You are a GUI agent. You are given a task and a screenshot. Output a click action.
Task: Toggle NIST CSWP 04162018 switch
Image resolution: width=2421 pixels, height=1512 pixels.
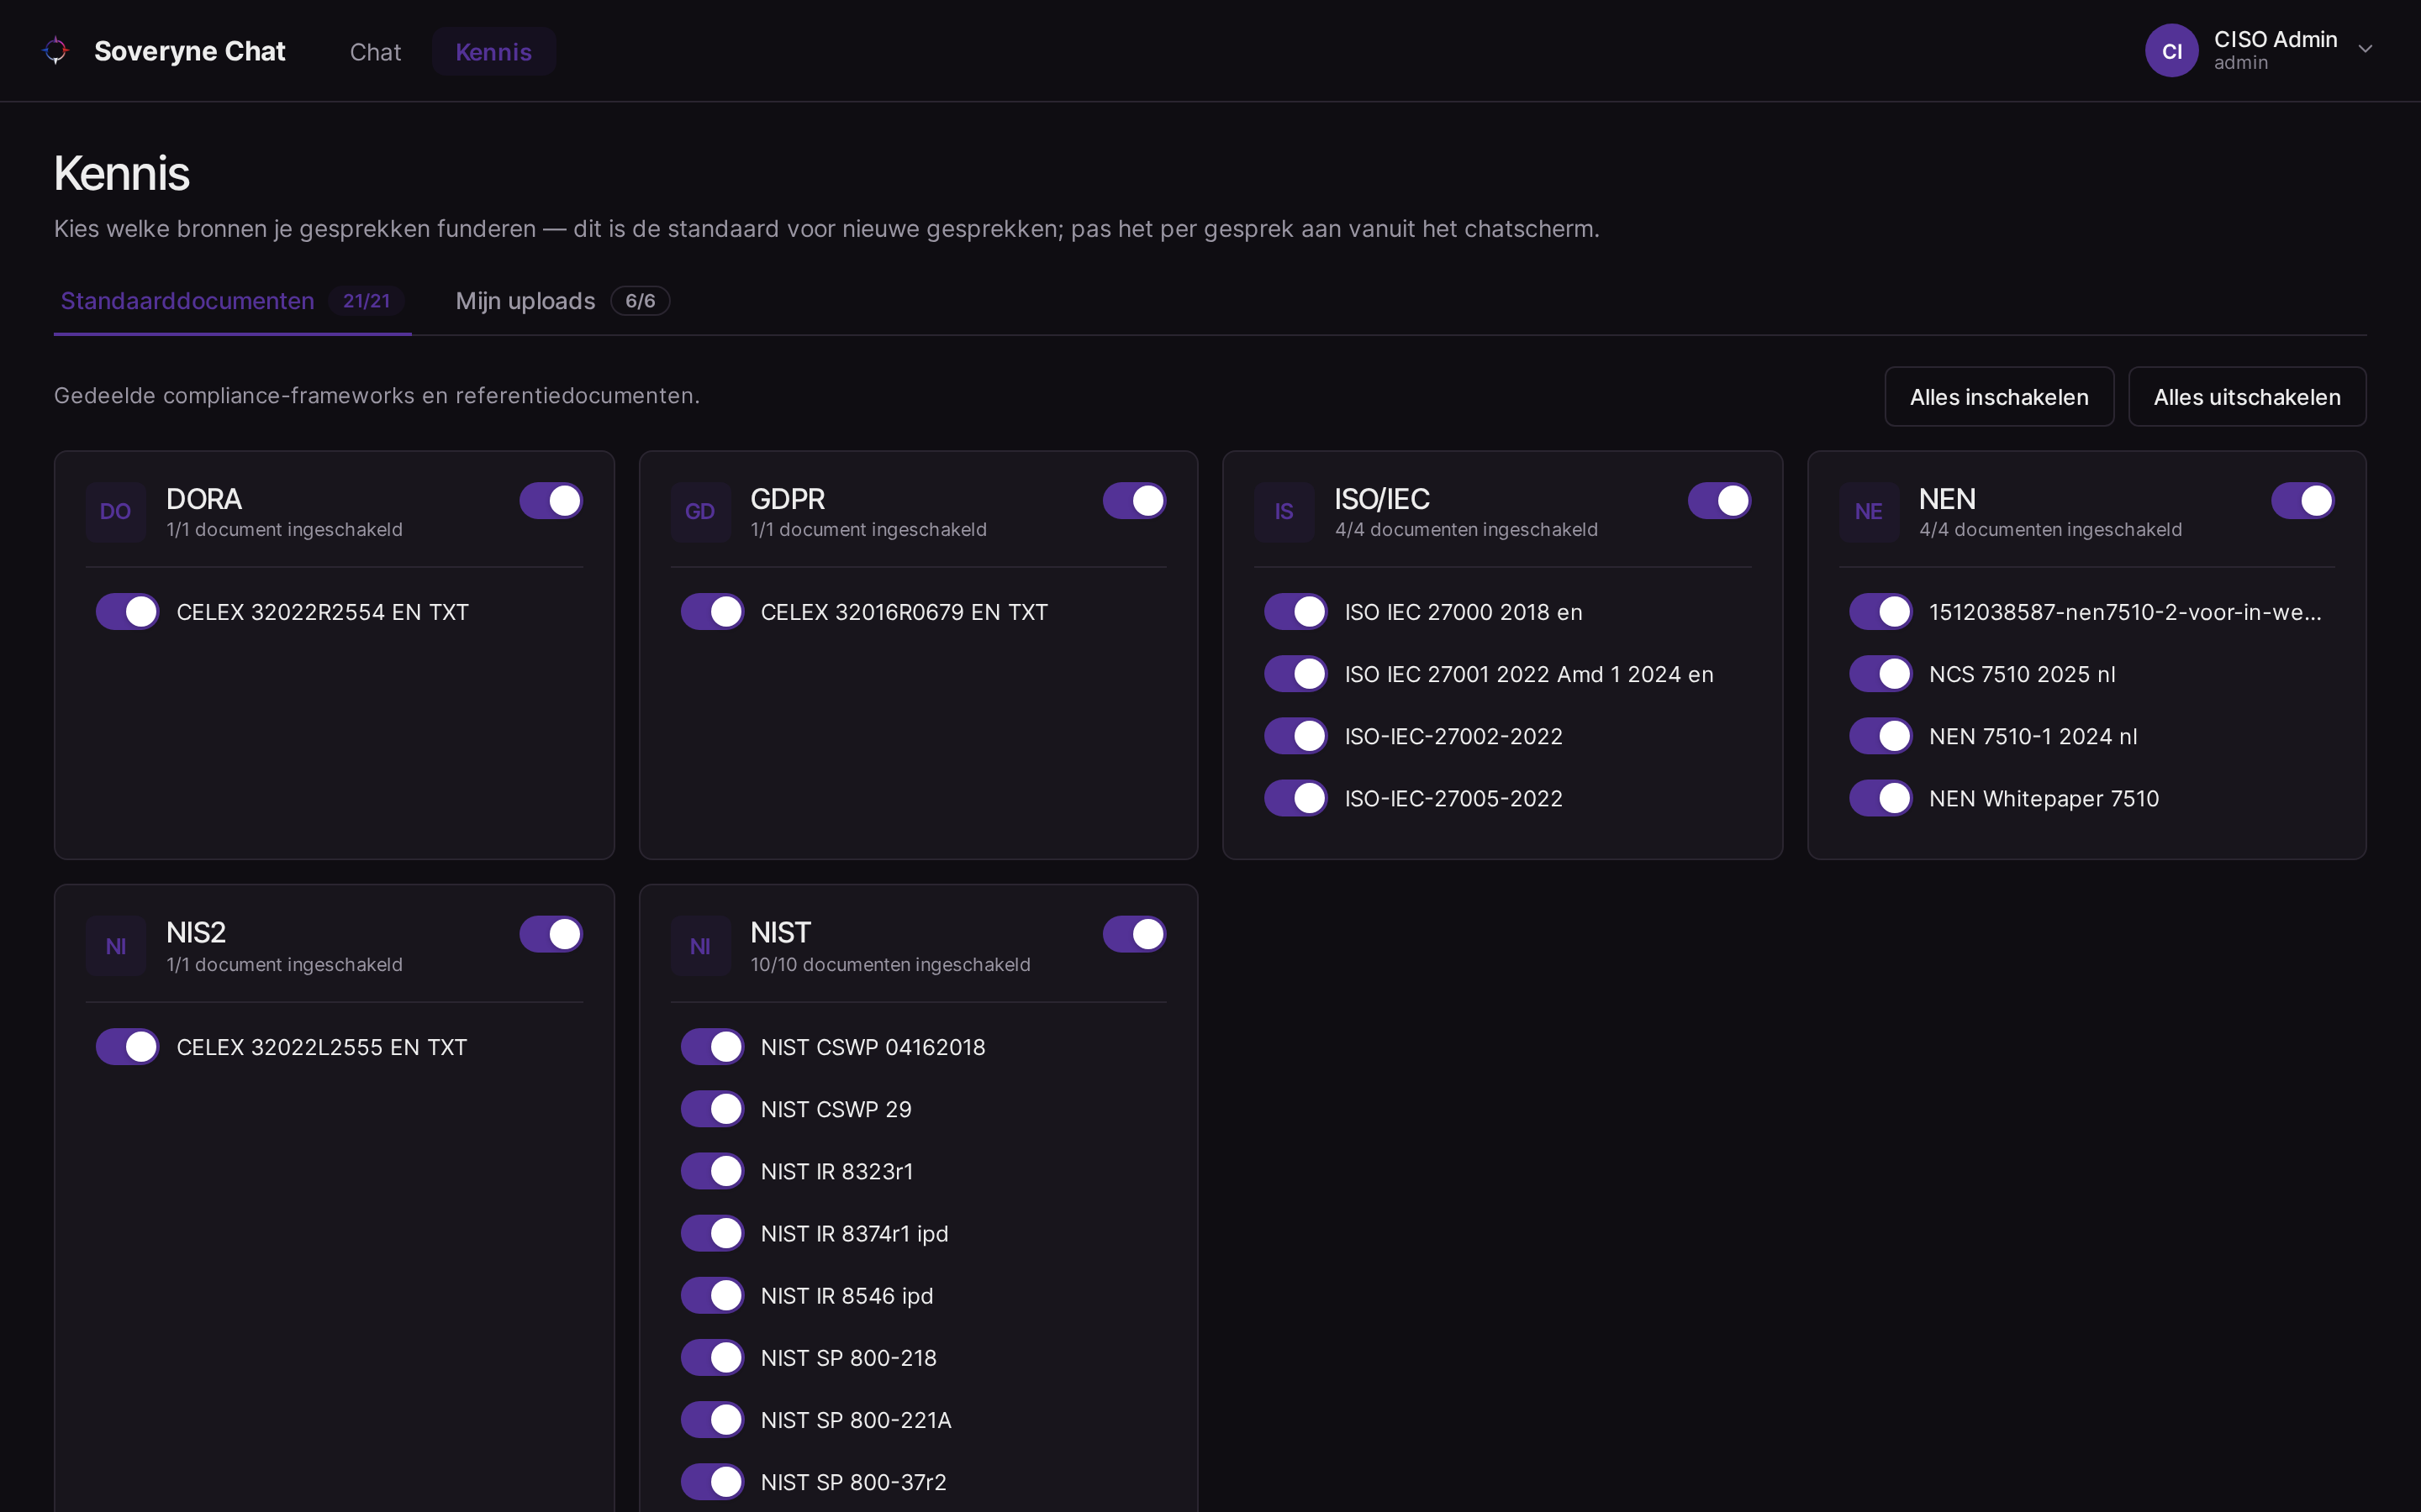[712, 1047]
